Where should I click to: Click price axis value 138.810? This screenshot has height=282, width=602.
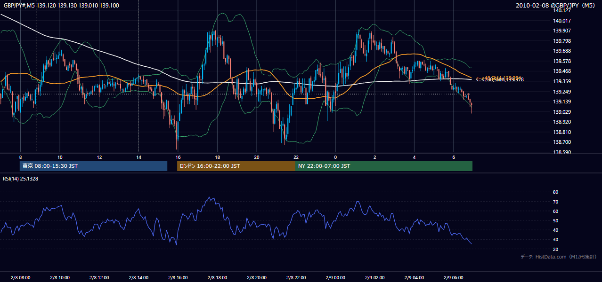click(x=562, y=132)
